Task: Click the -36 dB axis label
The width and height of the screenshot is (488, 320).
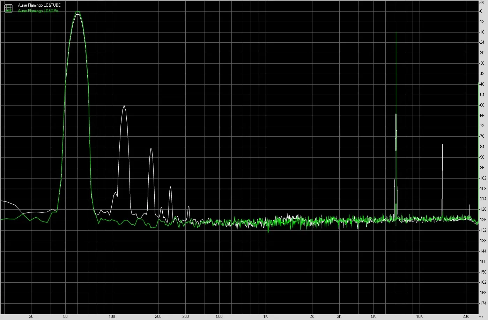Action: coord(482,63)
